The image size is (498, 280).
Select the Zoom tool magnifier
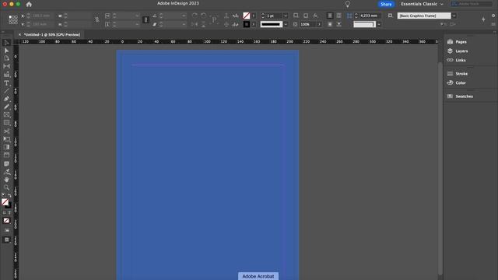coord(7,187)
